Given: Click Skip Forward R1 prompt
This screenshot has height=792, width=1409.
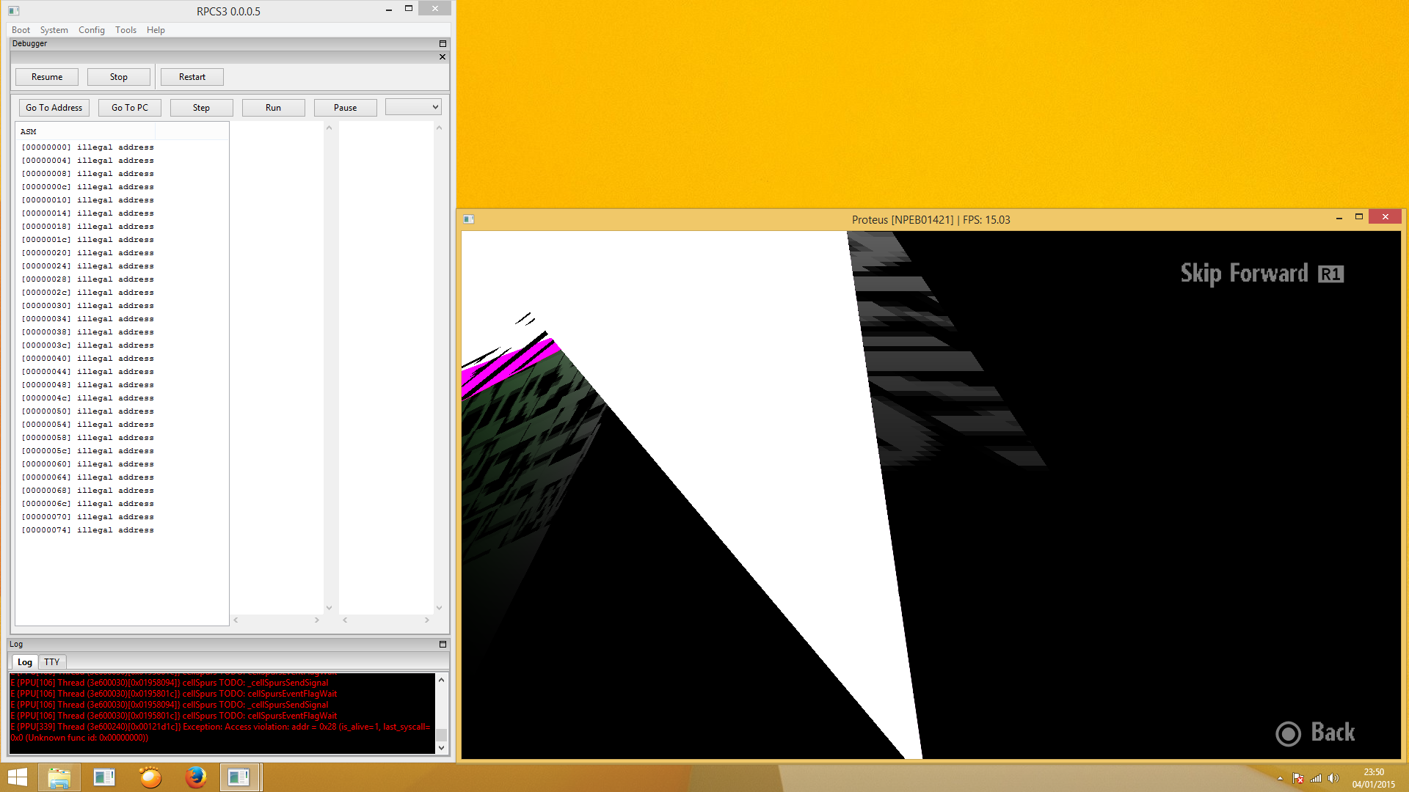Looking at the screenshot, I should coord(1262,274).
